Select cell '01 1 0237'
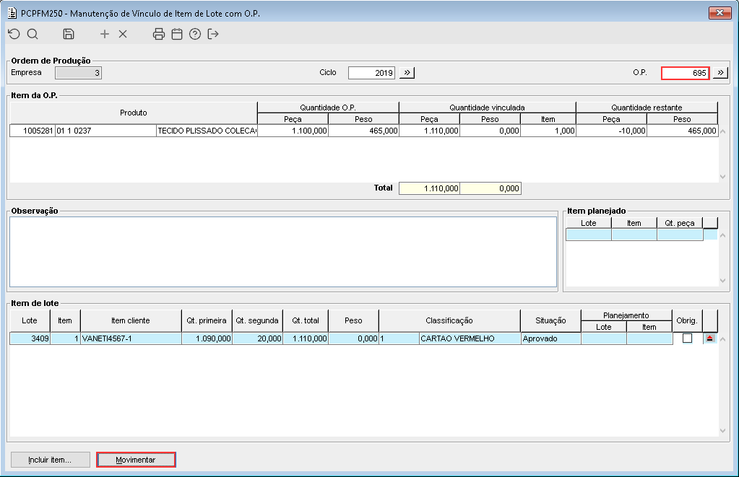This screenshot has width=739, height=477. click(105, 131)
